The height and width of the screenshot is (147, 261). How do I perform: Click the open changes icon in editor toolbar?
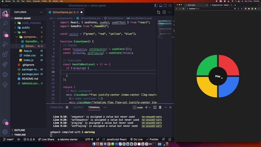[x=159, y=12]
